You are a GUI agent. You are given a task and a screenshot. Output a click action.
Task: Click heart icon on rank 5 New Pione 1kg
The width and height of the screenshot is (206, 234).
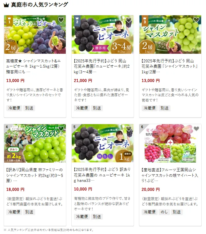click(x=129, y=129)
